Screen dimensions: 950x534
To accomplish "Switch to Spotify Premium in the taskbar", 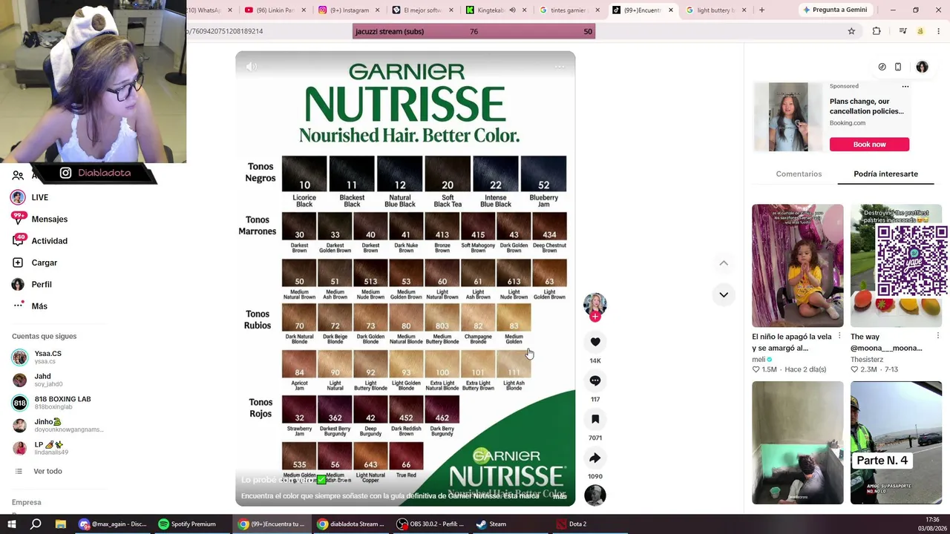I will click(192, 524).
